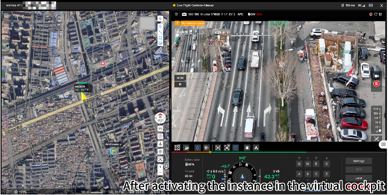This screenshot has height=195, width=388.
Task: Select the map pin point annotation tool
Action: (x=161, y=26)
